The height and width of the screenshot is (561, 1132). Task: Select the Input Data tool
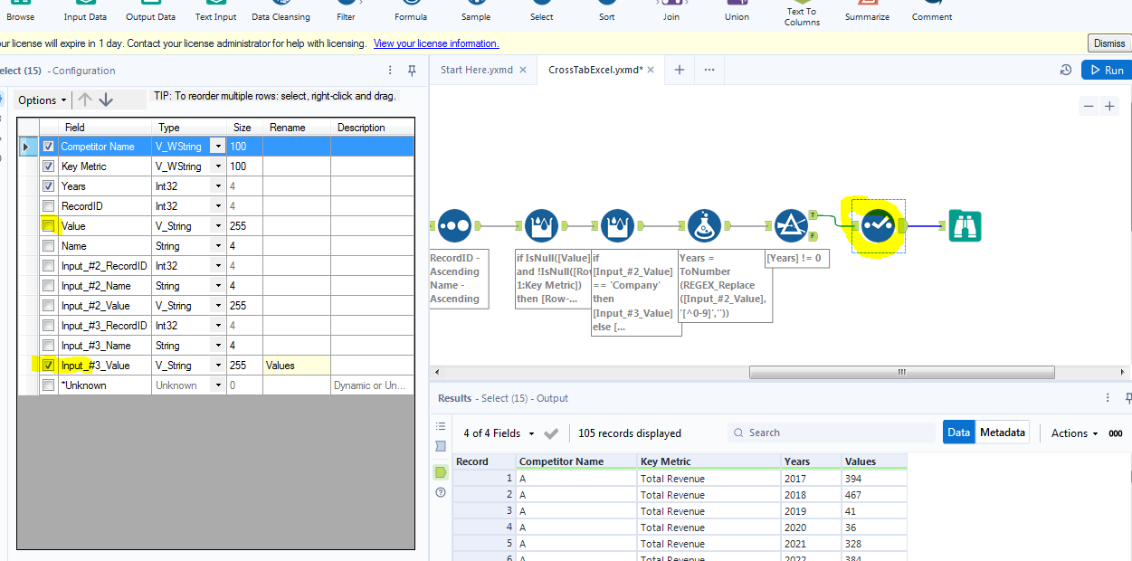84,11
